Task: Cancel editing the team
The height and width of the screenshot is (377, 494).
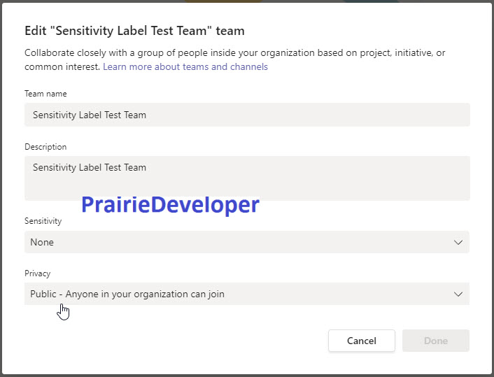Action: point(361,341)
